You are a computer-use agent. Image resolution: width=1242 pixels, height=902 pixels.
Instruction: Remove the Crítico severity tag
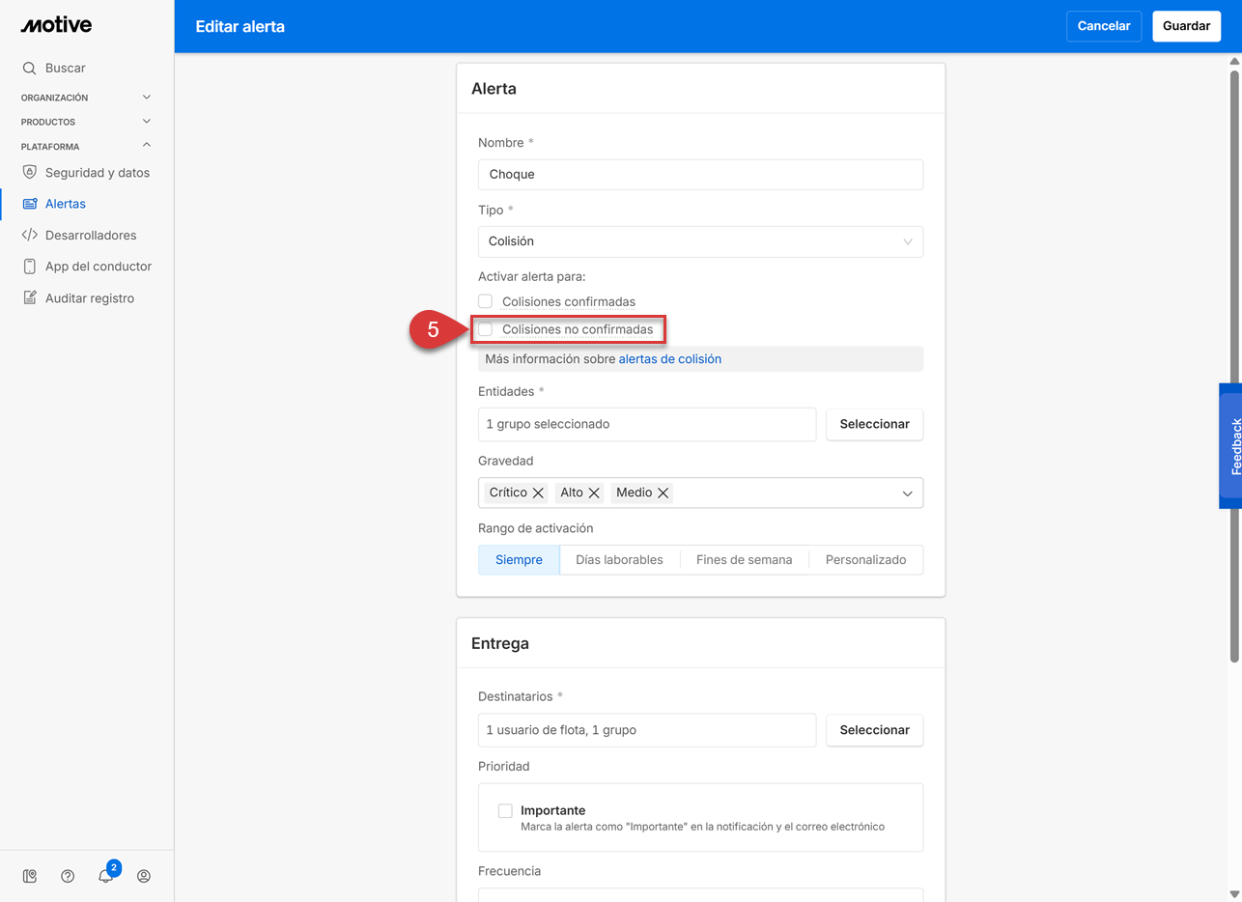(x=539, y=493)
